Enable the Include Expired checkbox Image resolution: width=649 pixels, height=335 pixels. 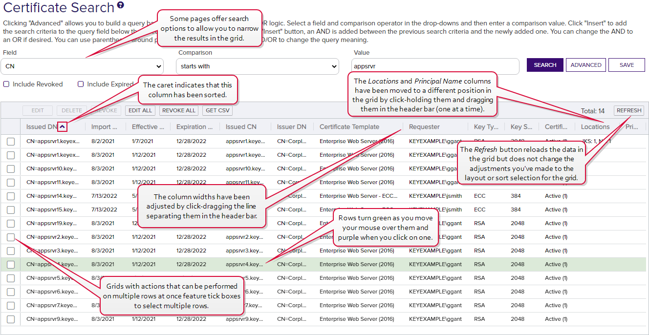(81, 84)
